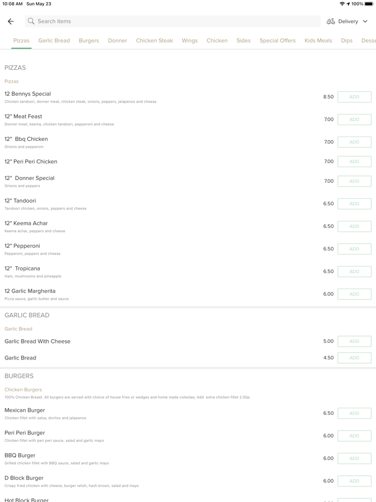Add 12 Bennys Special to order

point(354,97)
